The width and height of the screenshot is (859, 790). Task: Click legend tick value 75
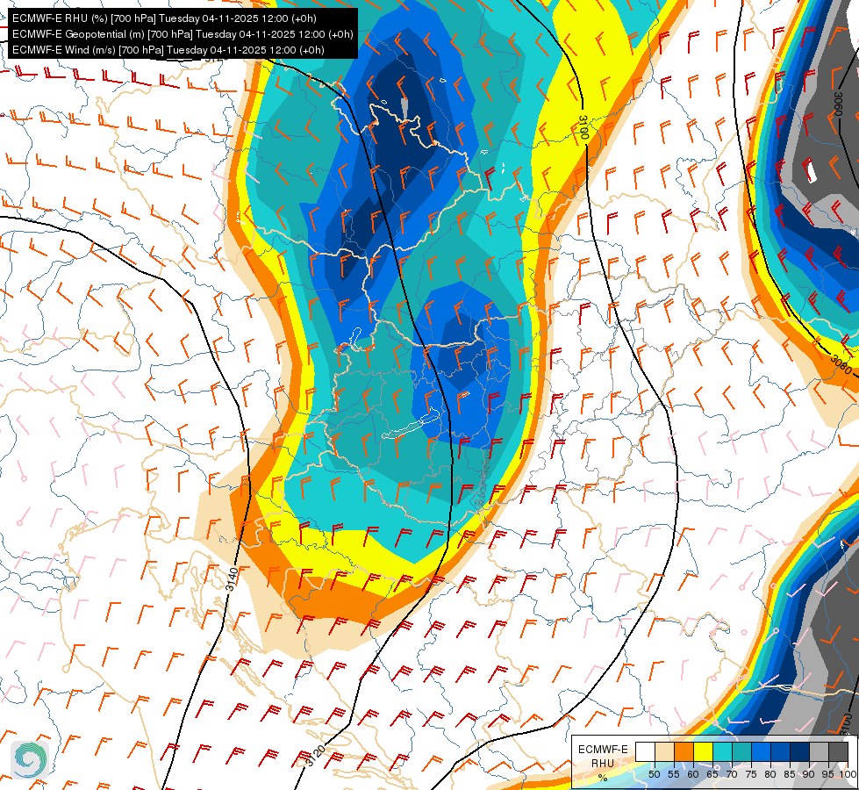tap(751, 774)
